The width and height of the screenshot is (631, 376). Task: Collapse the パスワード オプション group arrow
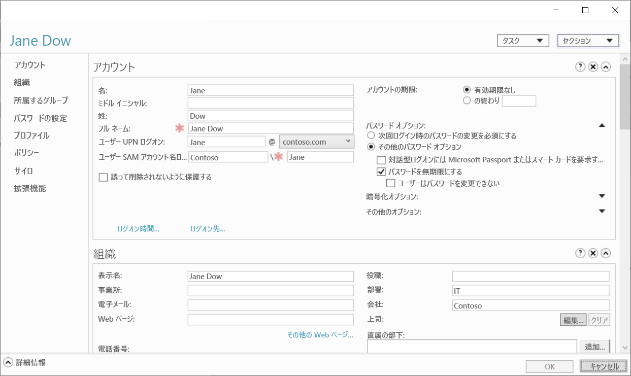602,124
